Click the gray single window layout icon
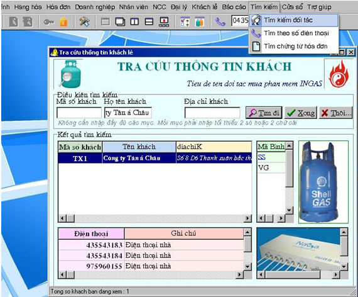This screenshot has width=358, height=297. (106, 22)
